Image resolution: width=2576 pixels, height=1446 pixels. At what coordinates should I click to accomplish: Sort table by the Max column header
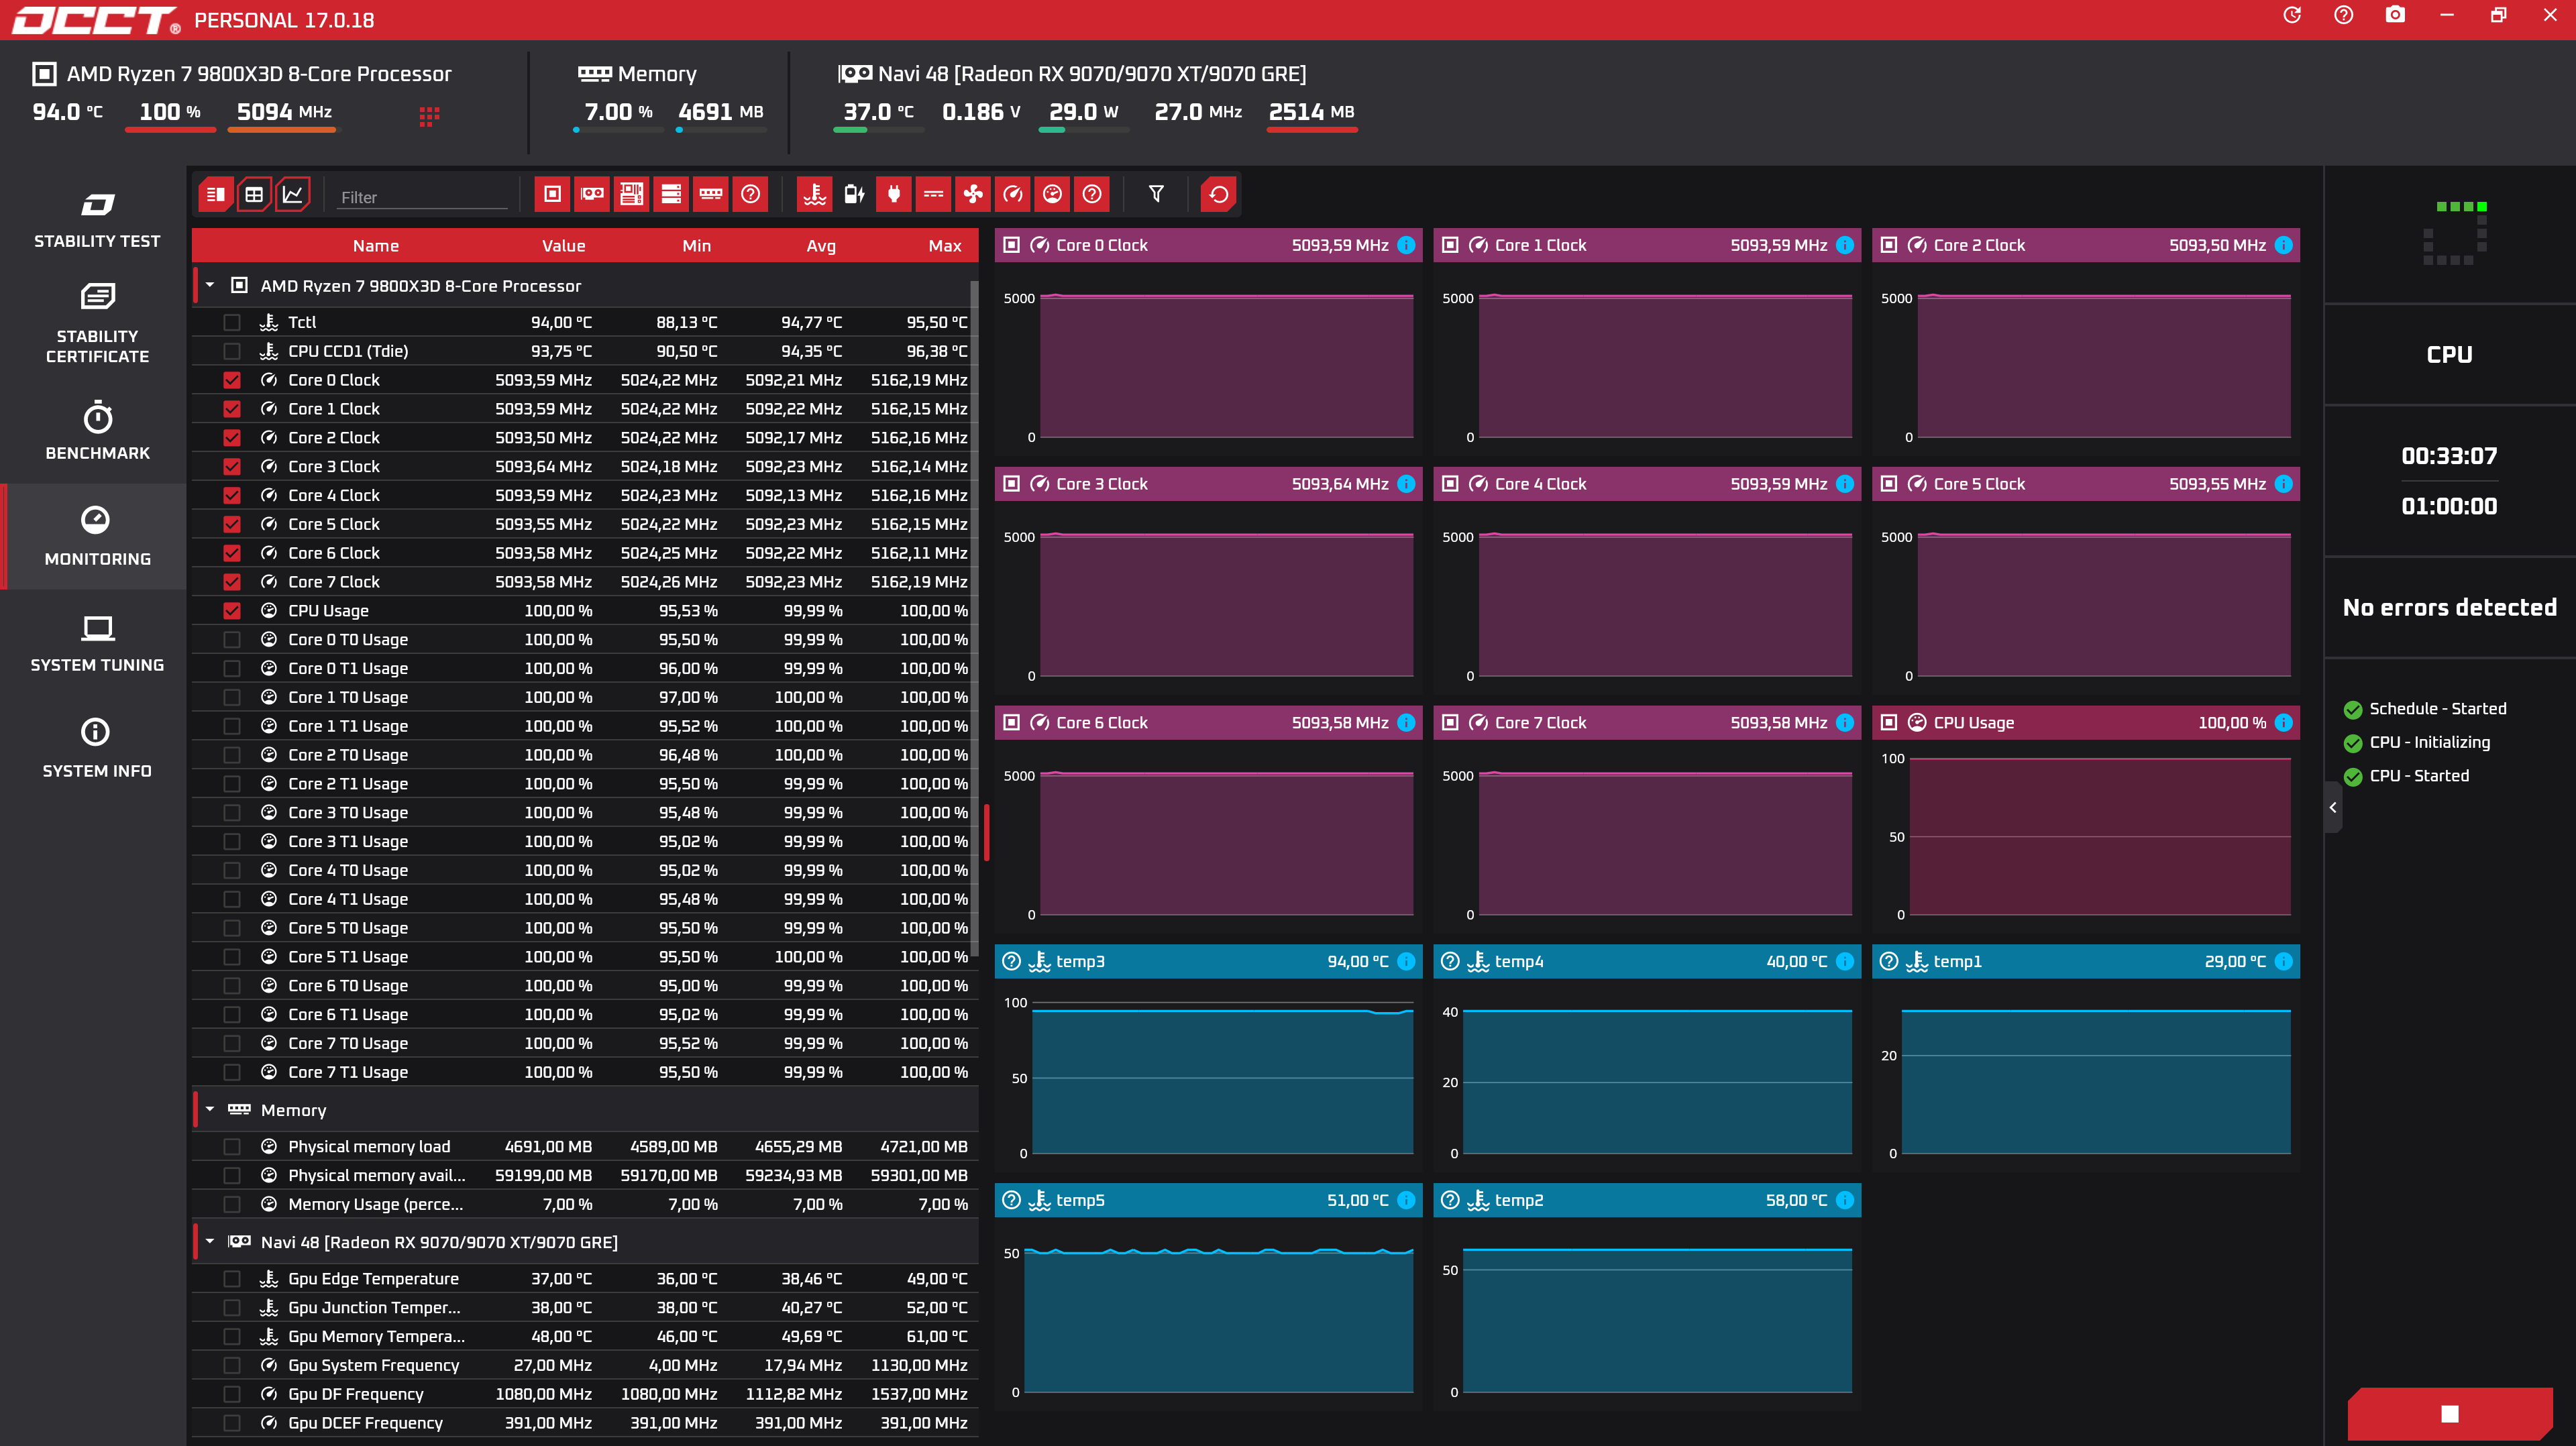(944, 246)
